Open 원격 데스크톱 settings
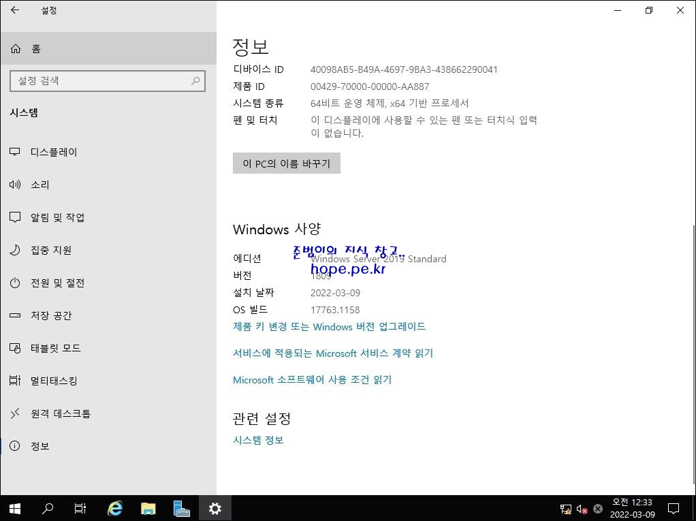Screen dimensions: 696x521 (x=108, y=413)
